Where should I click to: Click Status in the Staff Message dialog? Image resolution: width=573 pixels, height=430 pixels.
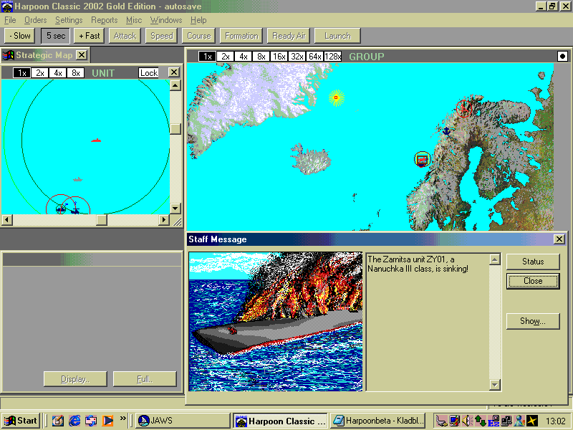click(x=533, y=262)
